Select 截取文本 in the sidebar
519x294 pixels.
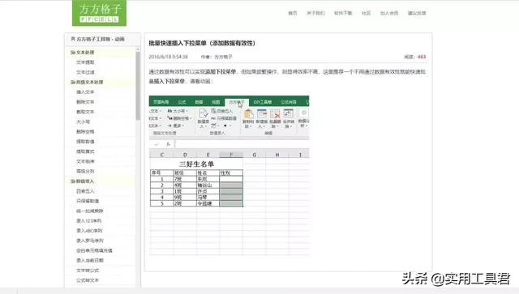[85, 112]
